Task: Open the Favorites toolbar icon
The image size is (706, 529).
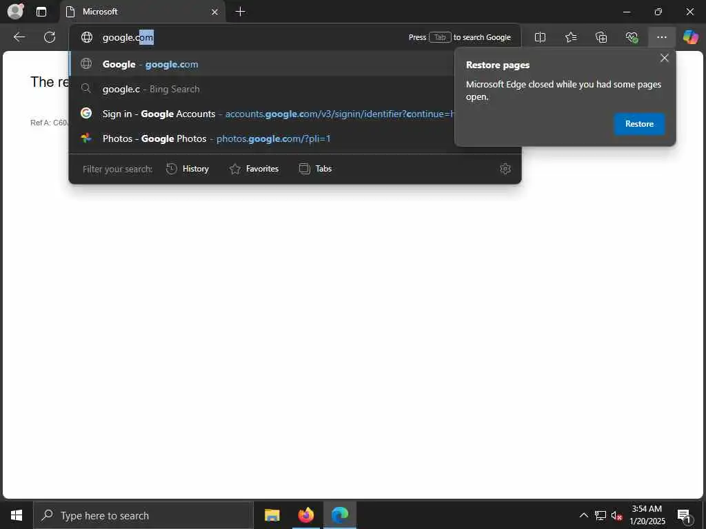Action: tap(570, 37)
